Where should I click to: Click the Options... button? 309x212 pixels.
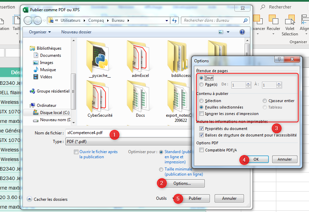[x=182, y=183]
